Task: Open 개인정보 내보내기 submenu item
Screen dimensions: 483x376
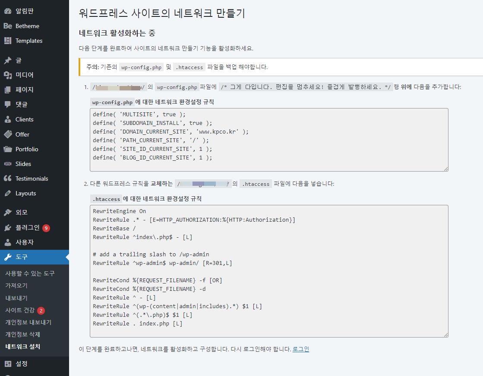Action: pos(28,322)
